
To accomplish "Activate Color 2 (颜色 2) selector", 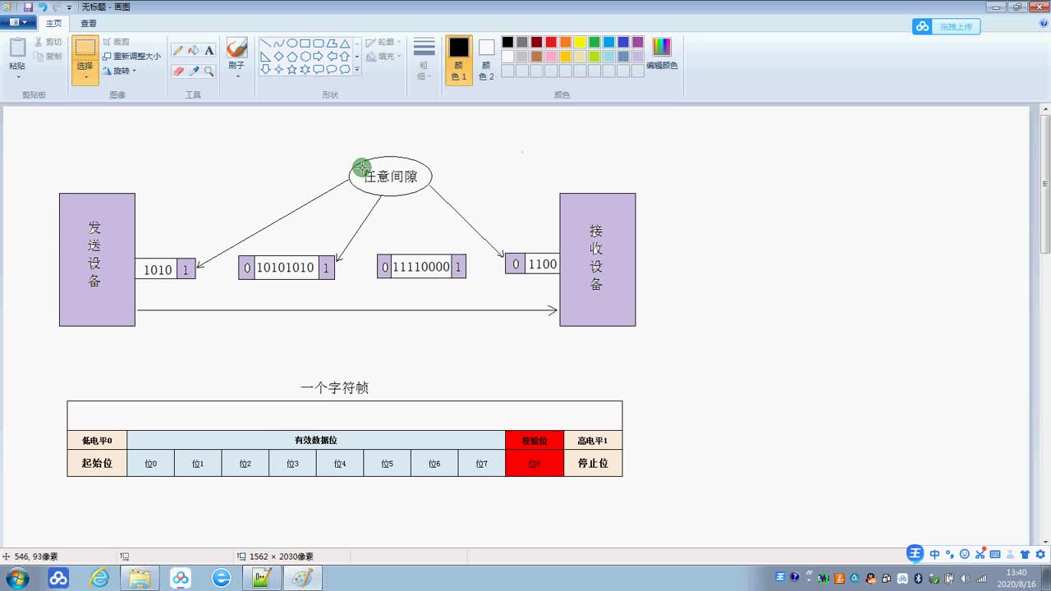I will click(x=487, y=60).
